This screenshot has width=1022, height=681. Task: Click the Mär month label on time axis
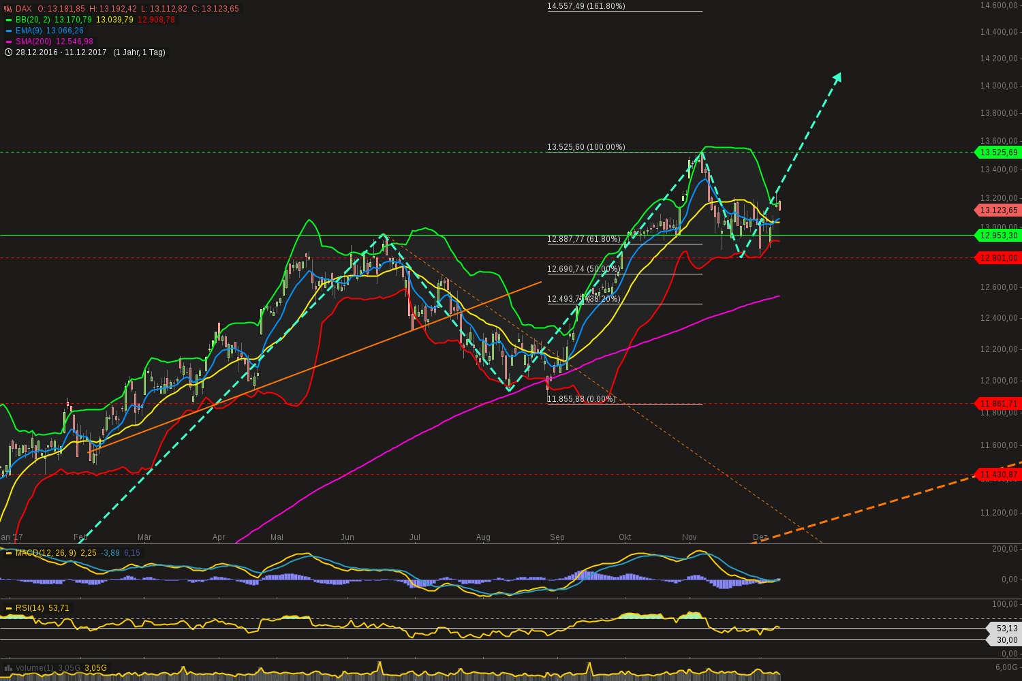coord(144,537)
